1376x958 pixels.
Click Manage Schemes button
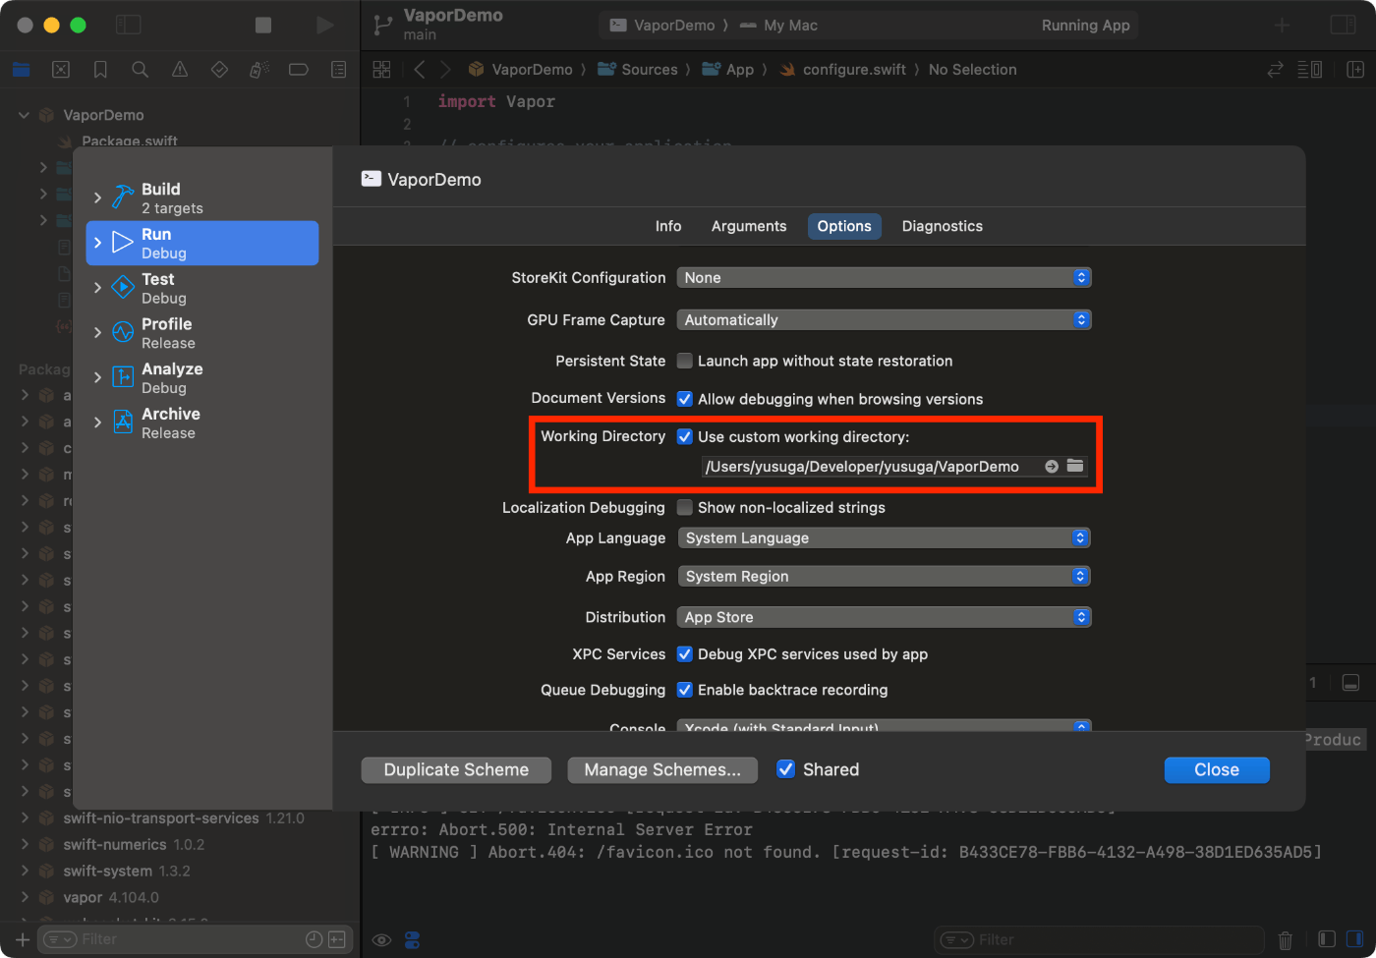point(662,770)
